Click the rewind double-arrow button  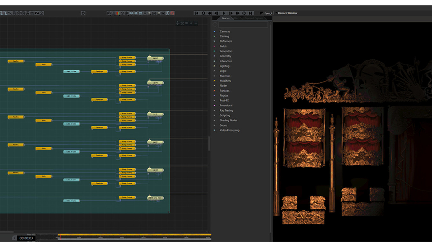pos(210,13)
